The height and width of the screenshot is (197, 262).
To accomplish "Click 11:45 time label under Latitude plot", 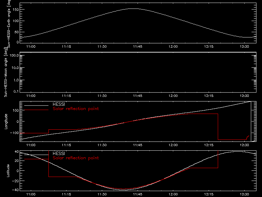I will (x=138, y=194).
